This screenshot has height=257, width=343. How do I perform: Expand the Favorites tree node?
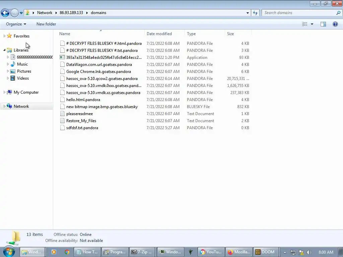tap(4, 36)
